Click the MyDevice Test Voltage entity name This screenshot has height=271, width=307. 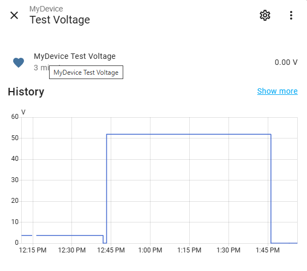click(75, 56)
